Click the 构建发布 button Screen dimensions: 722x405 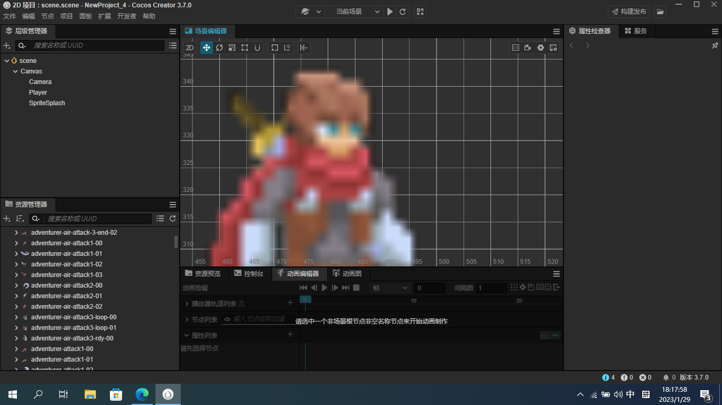629,12
